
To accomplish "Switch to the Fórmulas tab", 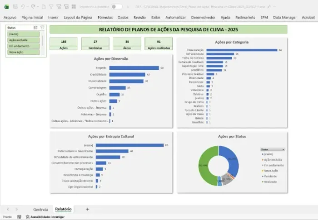I will [x=105, y=17].
